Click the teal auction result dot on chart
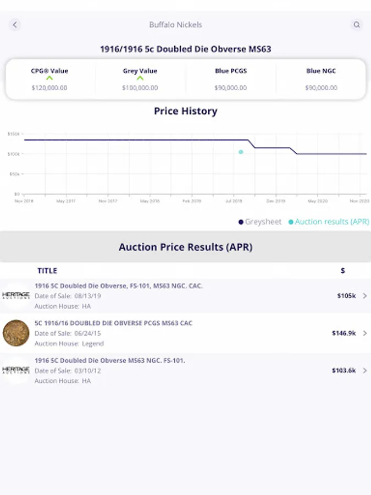Viewport: 371px width, 495px height. pos(241,152)
